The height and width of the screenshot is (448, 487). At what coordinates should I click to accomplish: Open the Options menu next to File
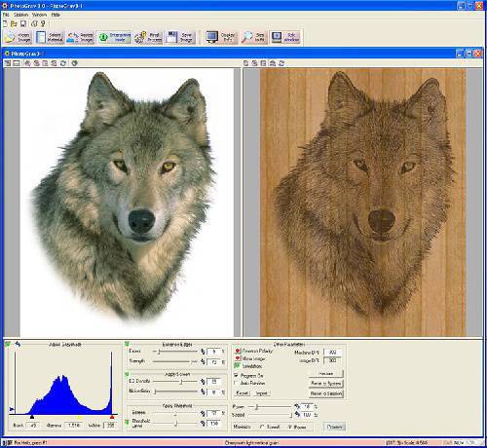coord(20,15)
